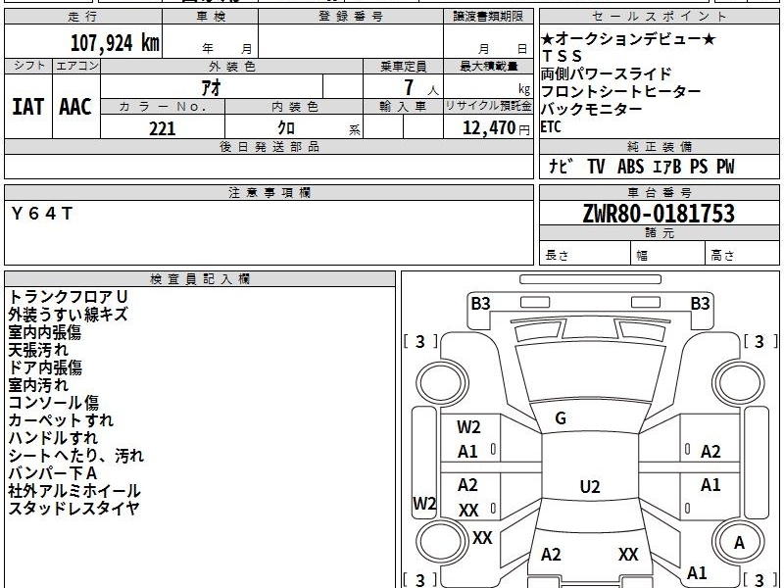This screenshot has height=588, width=784.
Task: Click the 車台番号 header
Action: (x=659, y=192)
